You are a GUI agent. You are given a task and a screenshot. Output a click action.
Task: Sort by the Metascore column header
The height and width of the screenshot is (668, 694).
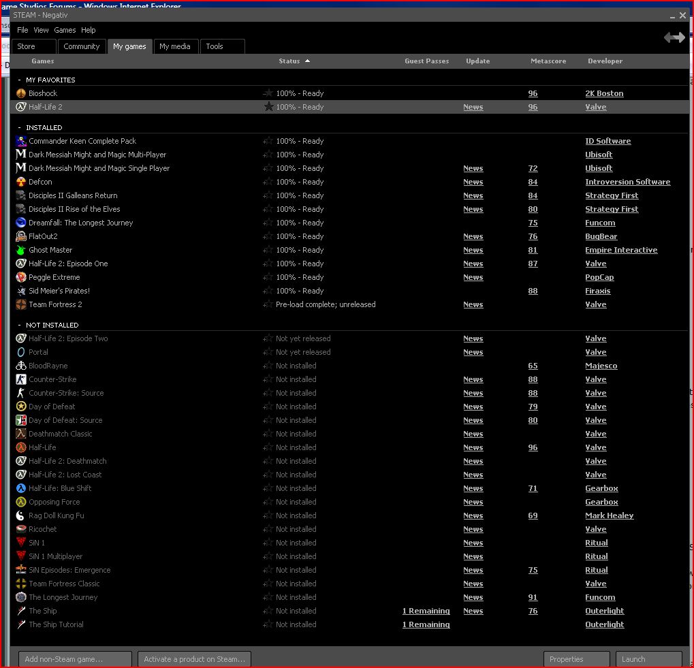click(x=548, y=61)
